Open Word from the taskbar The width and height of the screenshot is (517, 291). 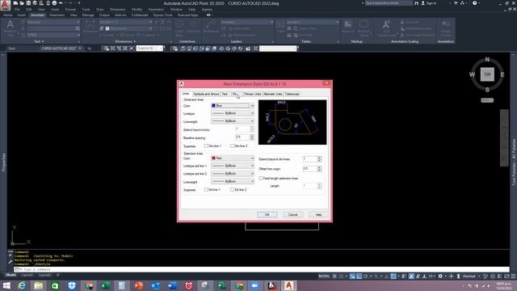click(172, 285)
